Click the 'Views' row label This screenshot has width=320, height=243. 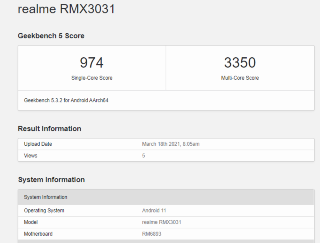coord(31,156)
